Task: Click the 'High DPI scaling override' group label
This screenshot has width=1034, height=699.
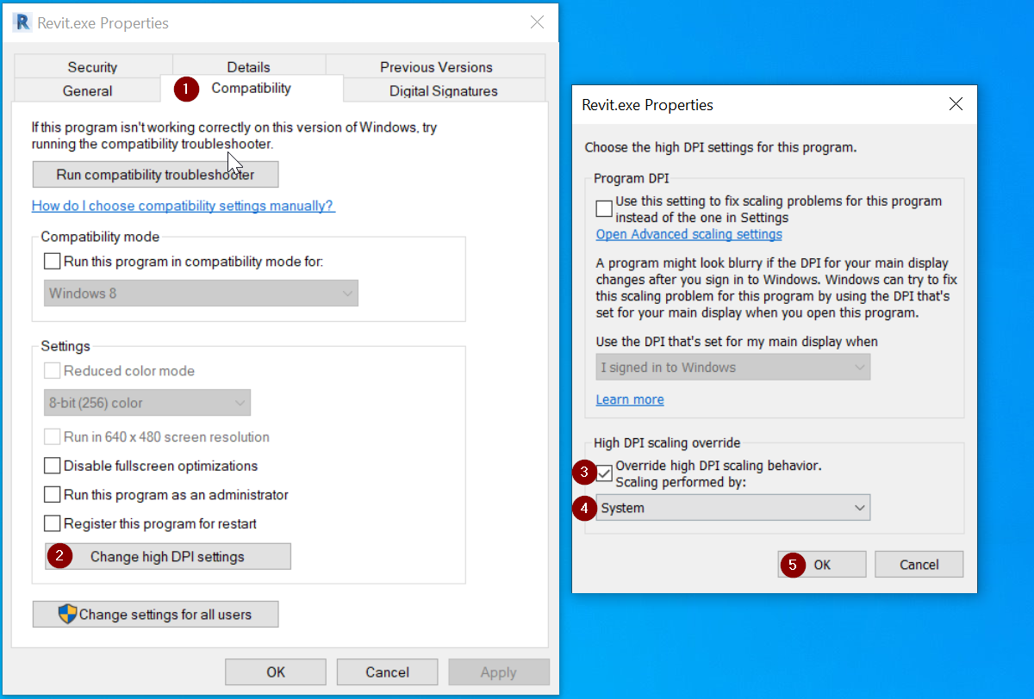Action: (667, 443)
